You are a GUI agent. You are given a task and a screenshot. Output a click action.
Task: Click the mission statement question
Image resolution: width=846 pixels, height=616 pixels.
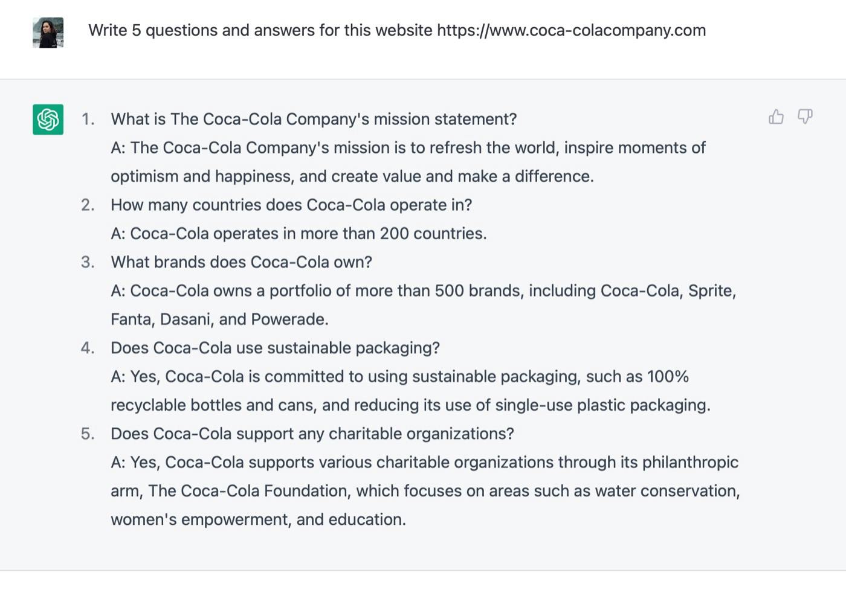pos(314,119)
